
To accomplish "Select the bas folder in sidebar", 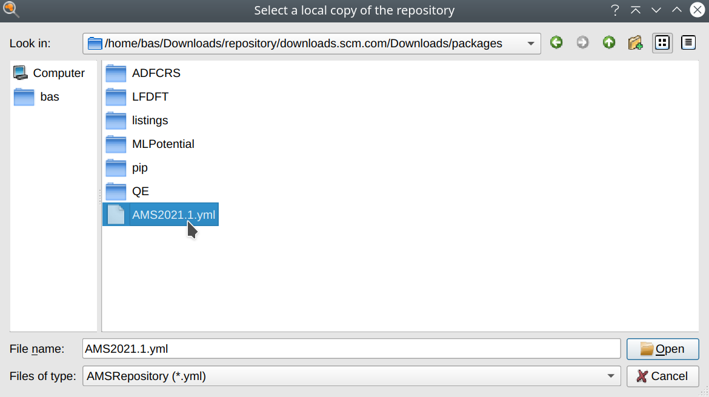I will pyautogui.click(x=36, y=97).
